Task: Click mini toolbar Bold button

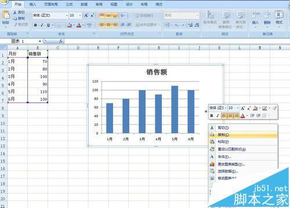Action: [x=212, y=116]
